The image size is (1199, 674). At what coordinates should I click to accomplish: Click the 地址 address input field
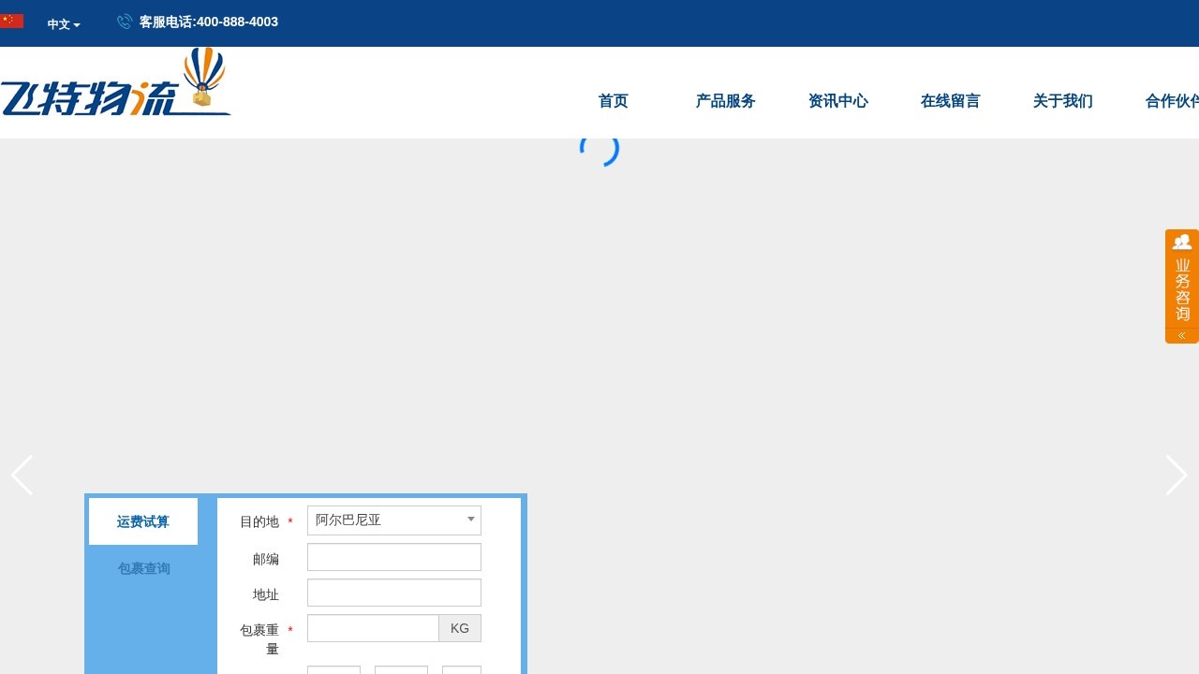coord(393,593)
